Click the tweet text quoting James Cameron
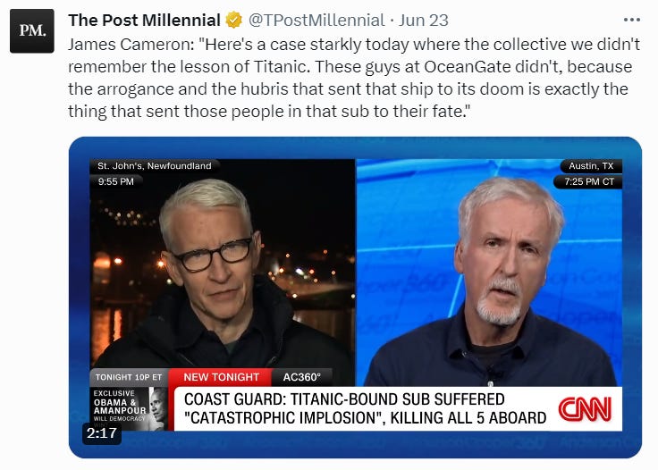Image resolution: width=658 pixels, height=470 pixels. coord(354,78)
